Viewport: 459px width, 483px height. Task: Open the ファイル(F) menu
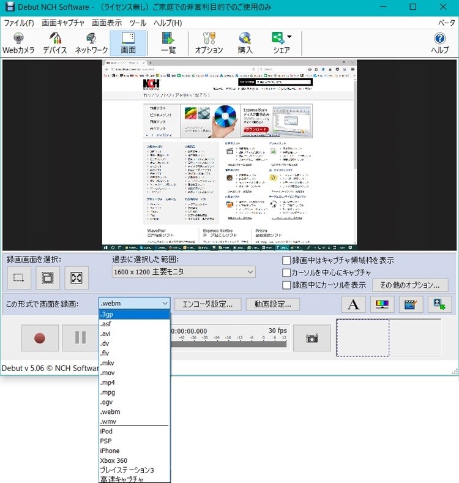pos(19,23)
